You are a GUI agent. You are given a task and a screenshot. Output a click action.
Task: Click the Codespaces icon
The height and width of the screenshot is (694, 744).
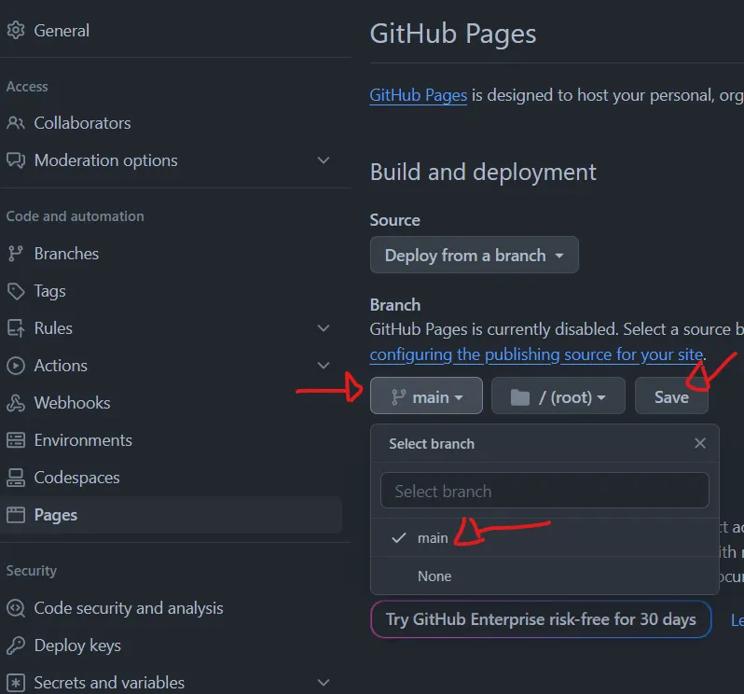click(x=16, y=478)
